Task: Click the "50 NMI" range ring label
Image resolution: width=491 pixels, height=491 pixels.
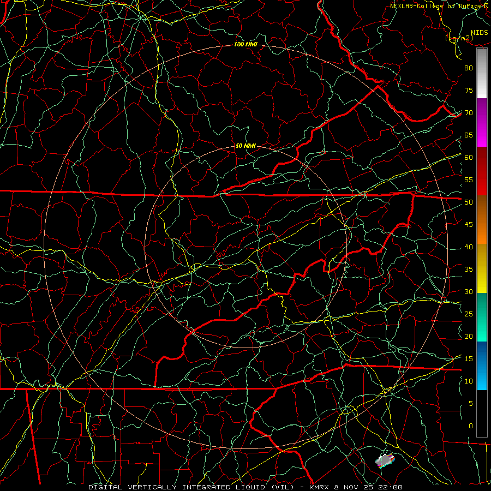Action: click(x=245, y=146)
